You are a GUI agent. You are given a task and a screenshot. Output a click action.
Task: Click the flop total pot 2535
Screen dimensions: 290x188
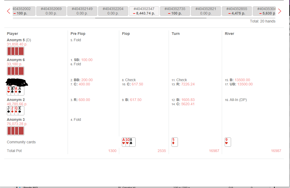pyautogui.click(x=162, y=151)
